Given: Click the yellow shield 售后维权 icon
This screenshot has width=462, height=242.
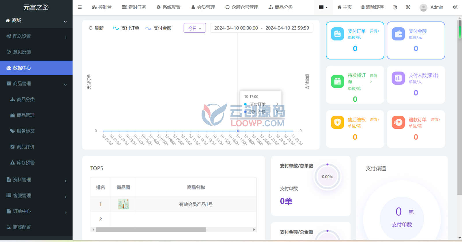Looking at the screenshot, I should [337, 122].
